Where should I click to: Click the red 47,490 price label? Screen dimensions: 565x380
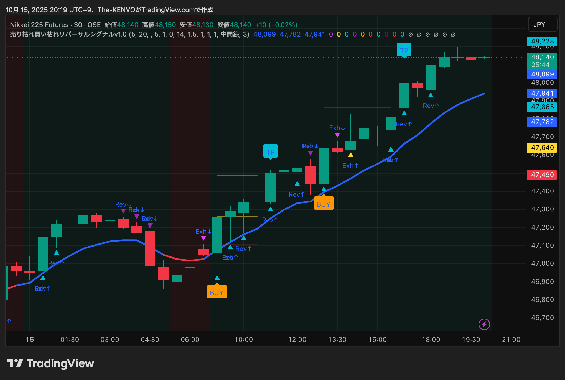(x=542, y=175)
